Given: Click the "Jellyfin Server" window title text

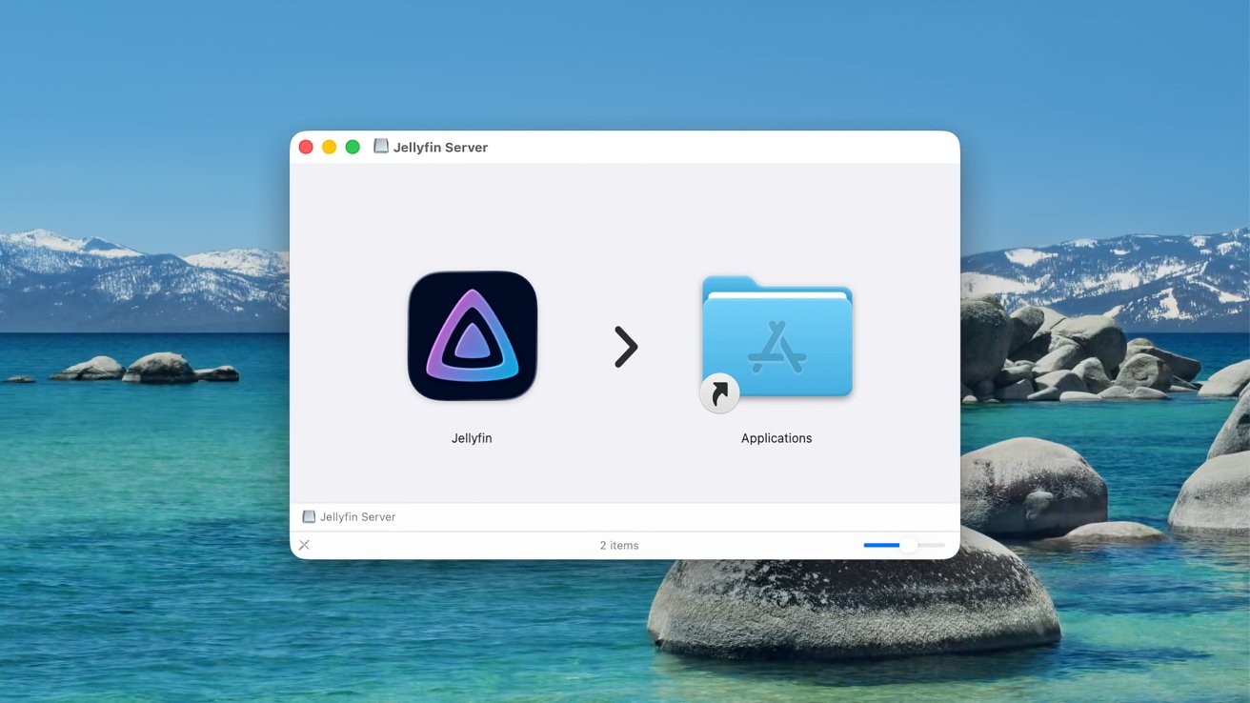Looking at the screenshot, I should [440, 148].
